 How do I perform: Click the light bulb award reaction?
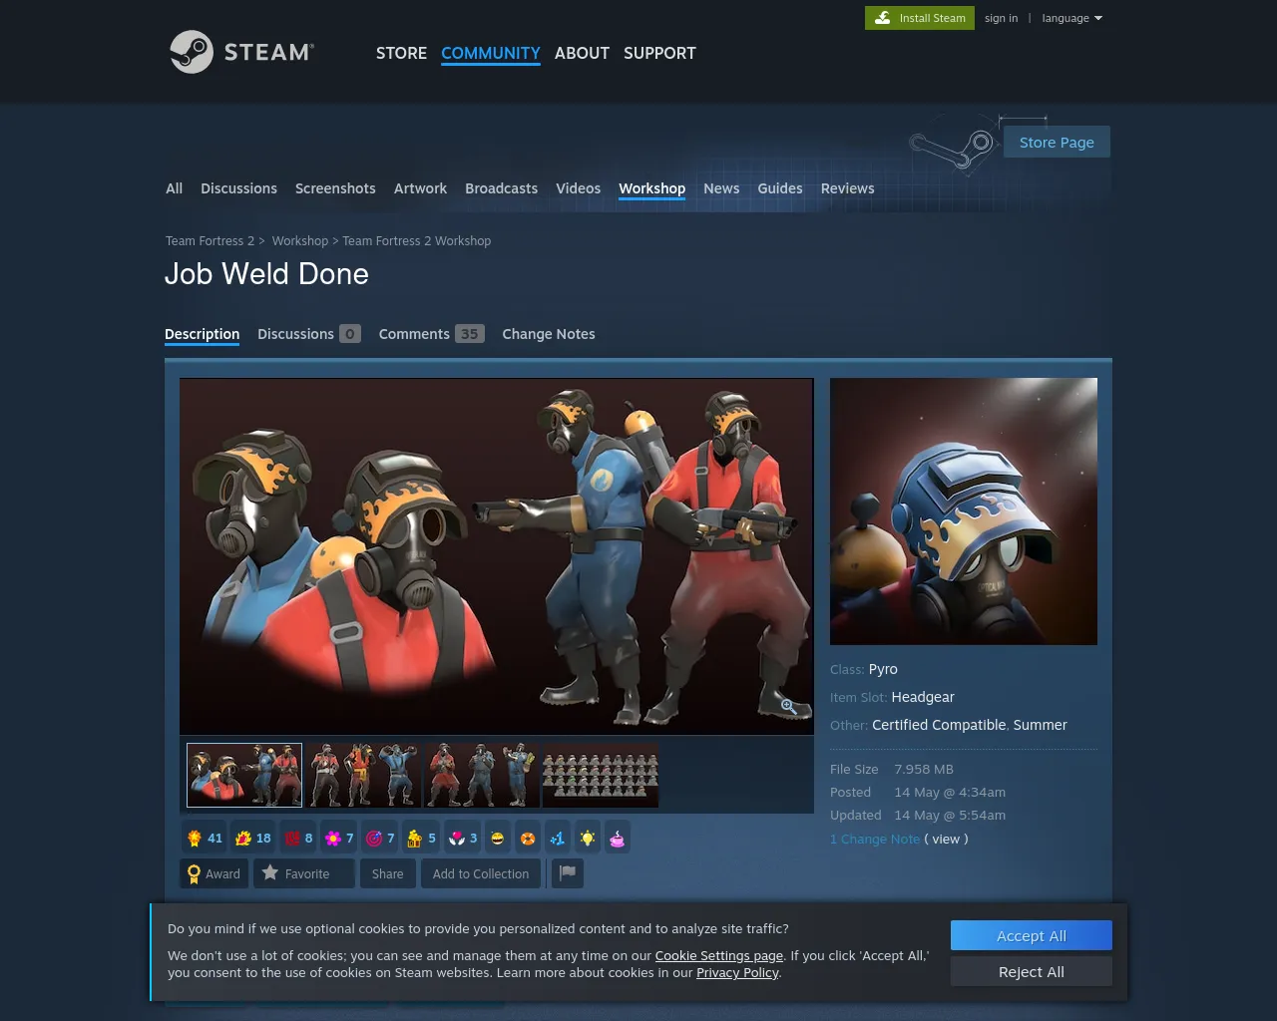588,839
